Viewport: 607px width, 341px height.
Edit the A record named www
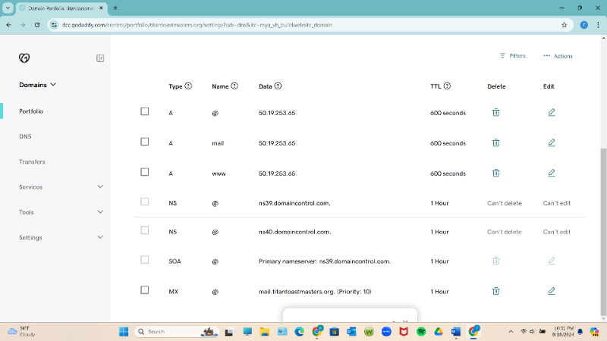(552, 173)
